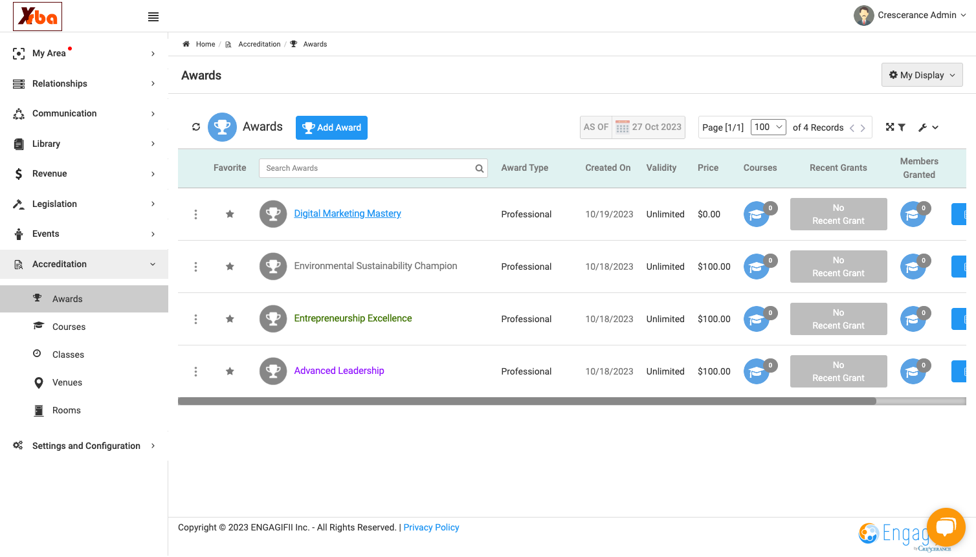Go to previous page arrow

[x=852, y=128]
